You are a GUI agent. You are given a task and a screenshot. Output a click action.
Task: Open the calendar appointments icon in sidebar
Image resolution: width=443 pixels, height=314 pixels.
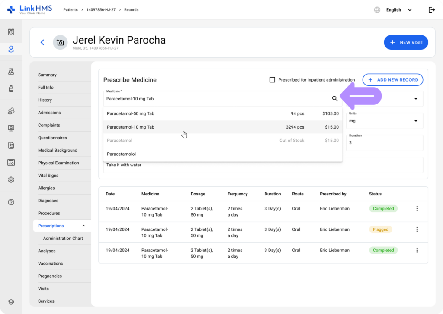11,31
